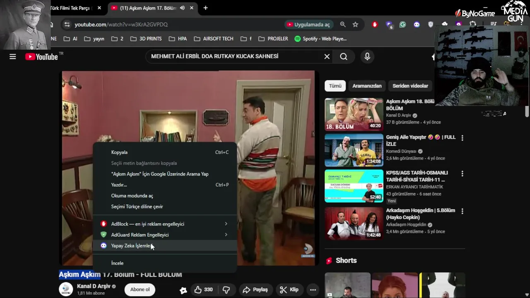The height and width of the screenshot is (298, 530).
Task: Select the Tümü filter chip
Action: coord(335,86)
